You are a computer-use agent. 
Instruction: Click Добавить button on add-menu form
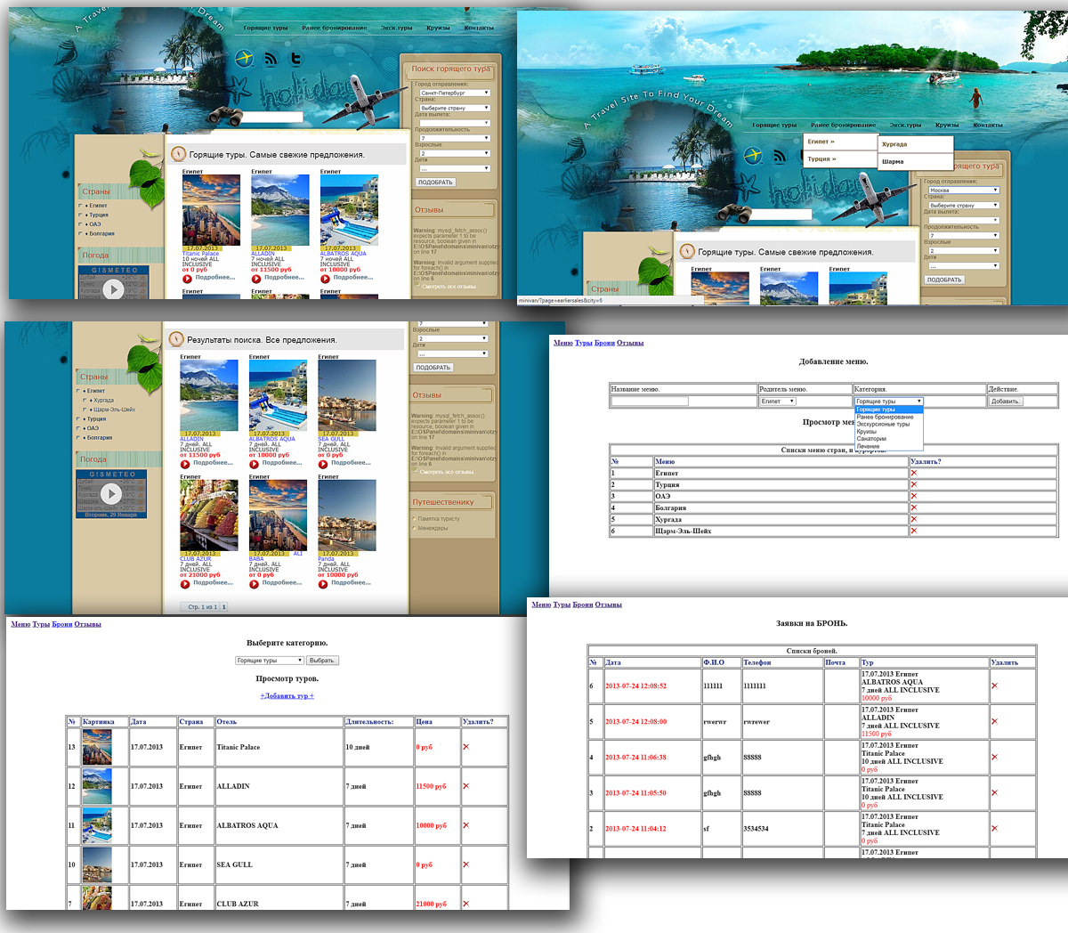click(1006, 402)
